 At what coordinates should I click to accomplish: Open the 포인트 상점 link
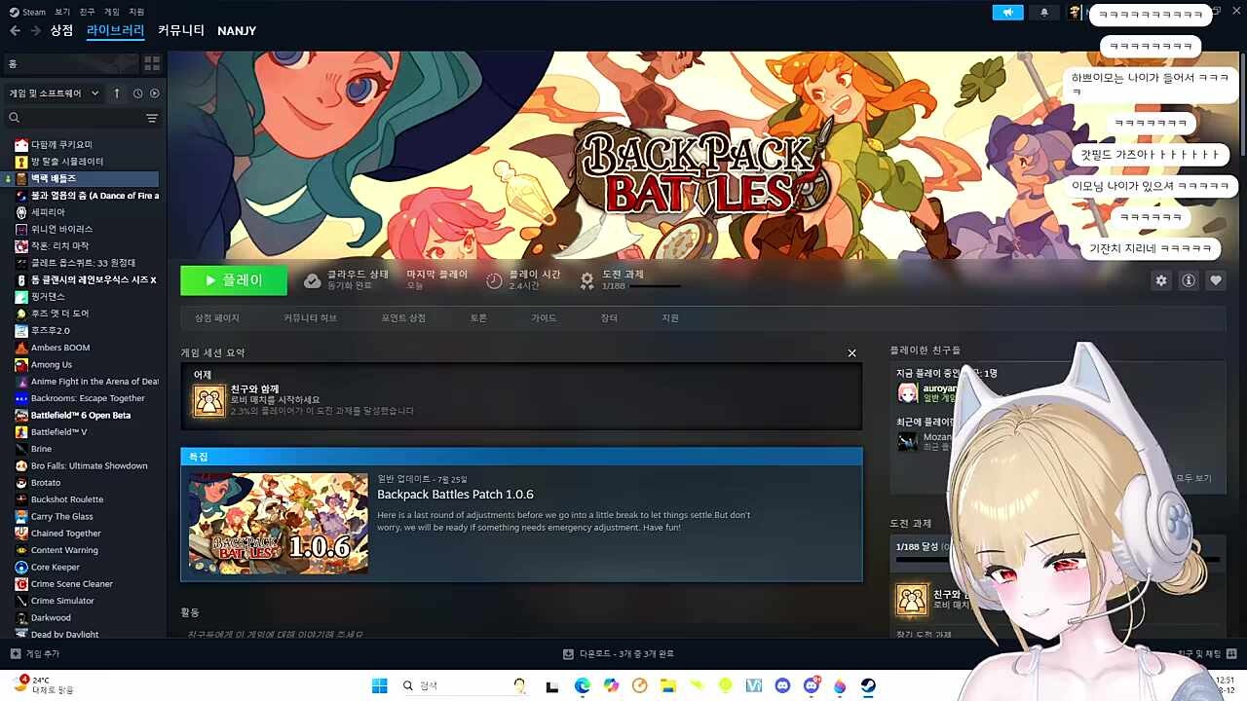(403, 318)
